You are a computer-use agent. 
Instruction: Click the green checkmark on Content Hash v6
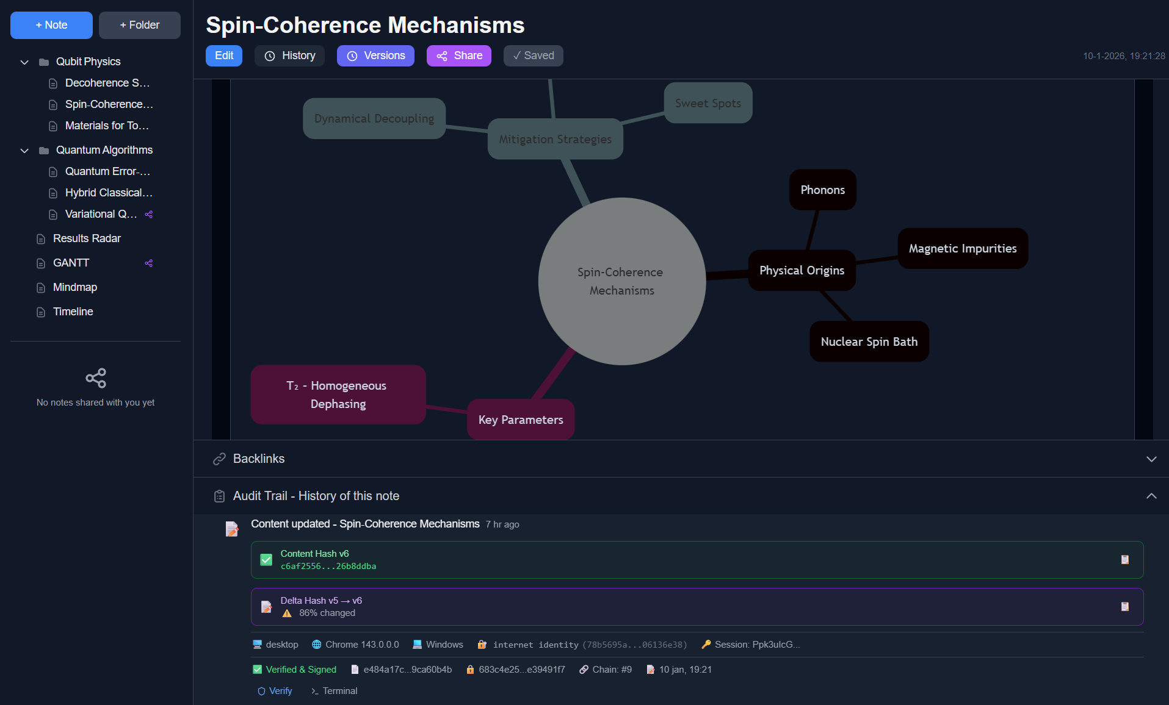pos(266,559)
